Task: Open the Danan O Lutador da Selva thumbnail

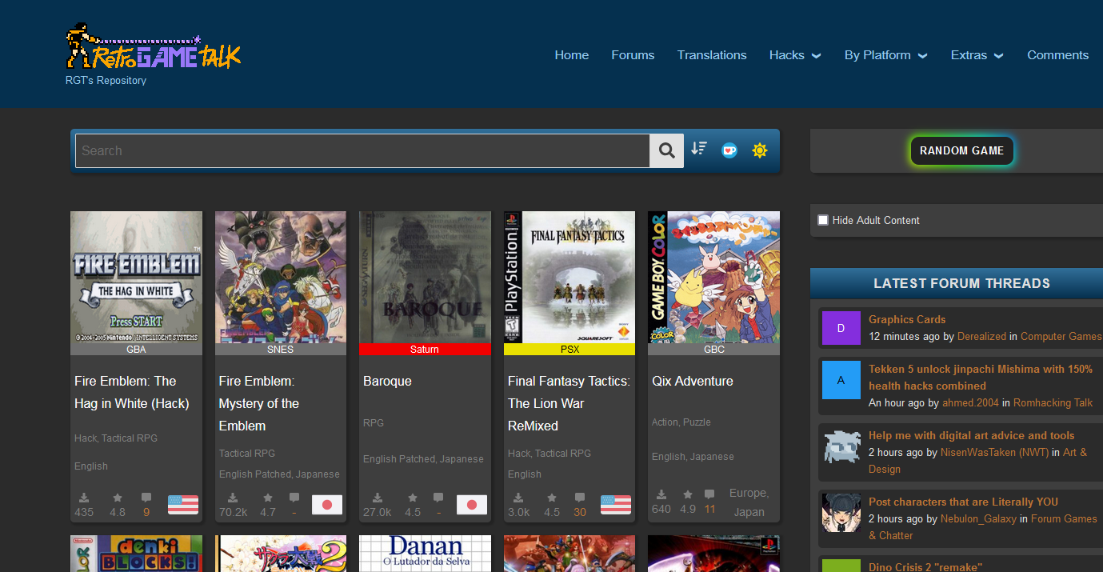Action: [425, 554]
